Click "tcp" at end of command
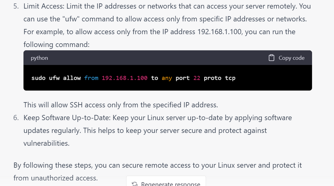This screenshot has width=334, height=186. tap(230, 78)
